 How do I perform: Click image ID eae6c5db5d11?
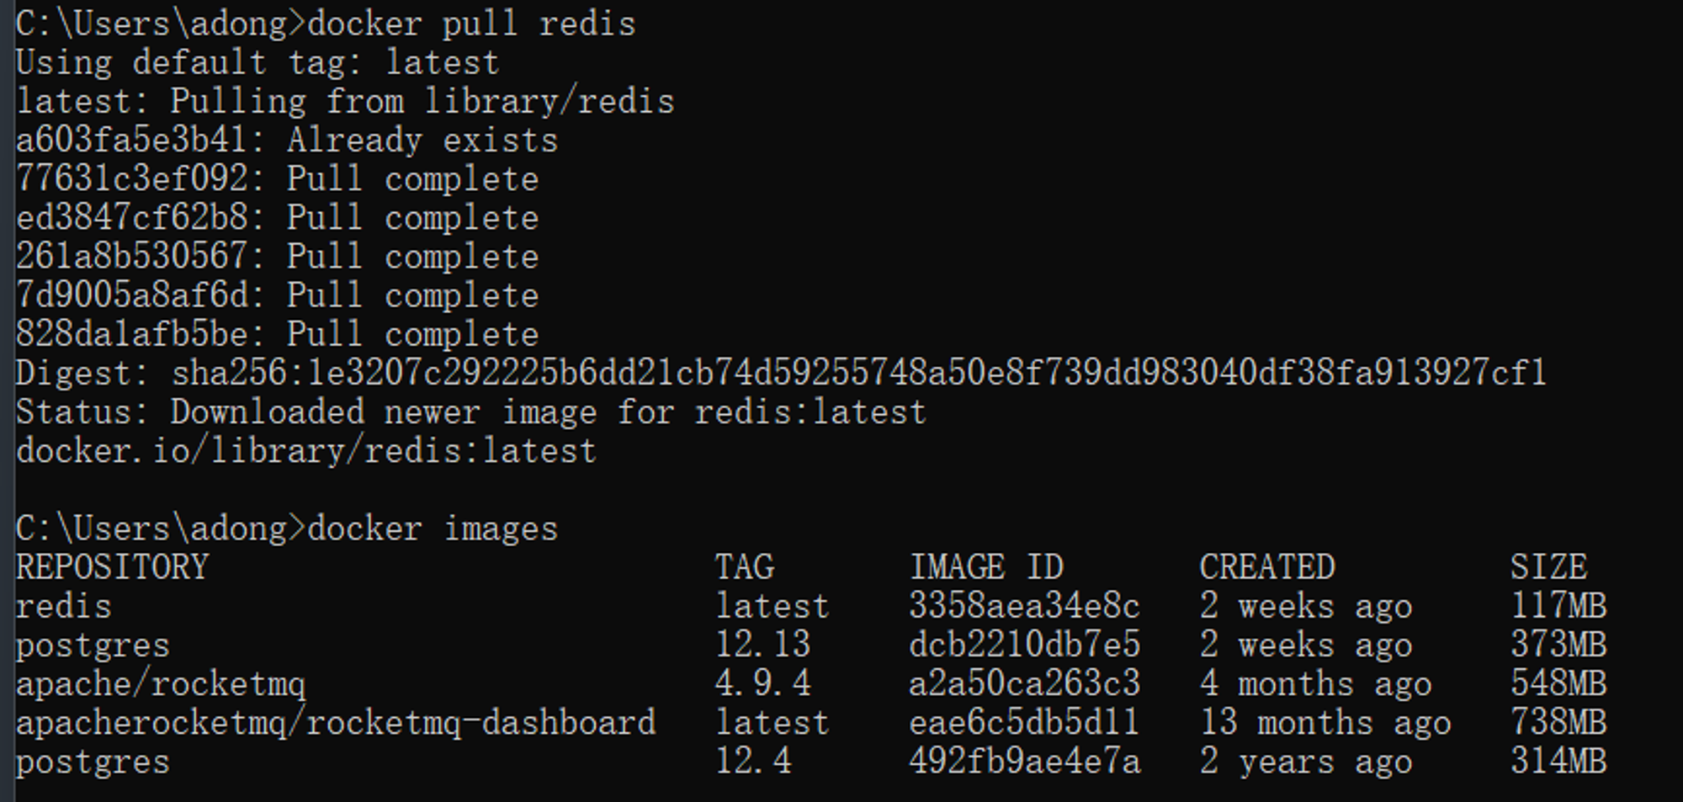pos(1024,724)
